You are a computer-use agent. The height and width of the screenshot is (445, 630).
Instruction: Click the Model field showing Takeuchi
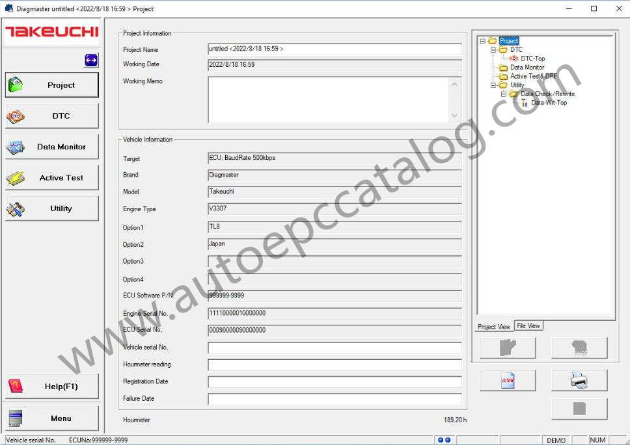(335, 192)
